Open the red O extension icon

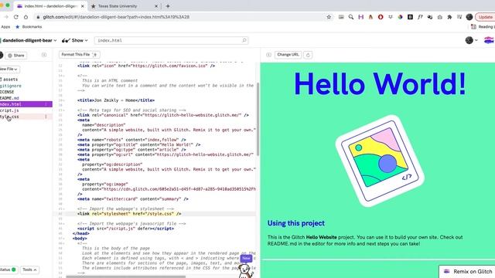pyautogui.click(x=381, y=17)
